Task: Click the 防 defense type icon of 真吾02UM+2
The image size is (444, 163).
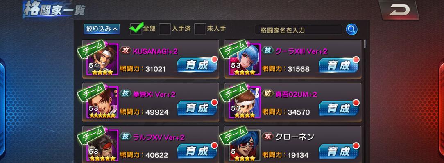Action: [267, 94]
